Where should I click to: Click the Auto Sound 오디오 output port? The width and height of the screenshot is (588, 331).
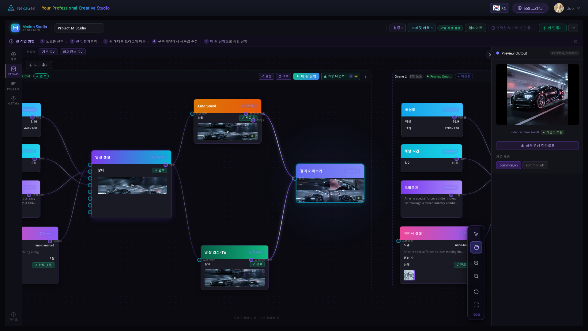(x=253, y=120)
